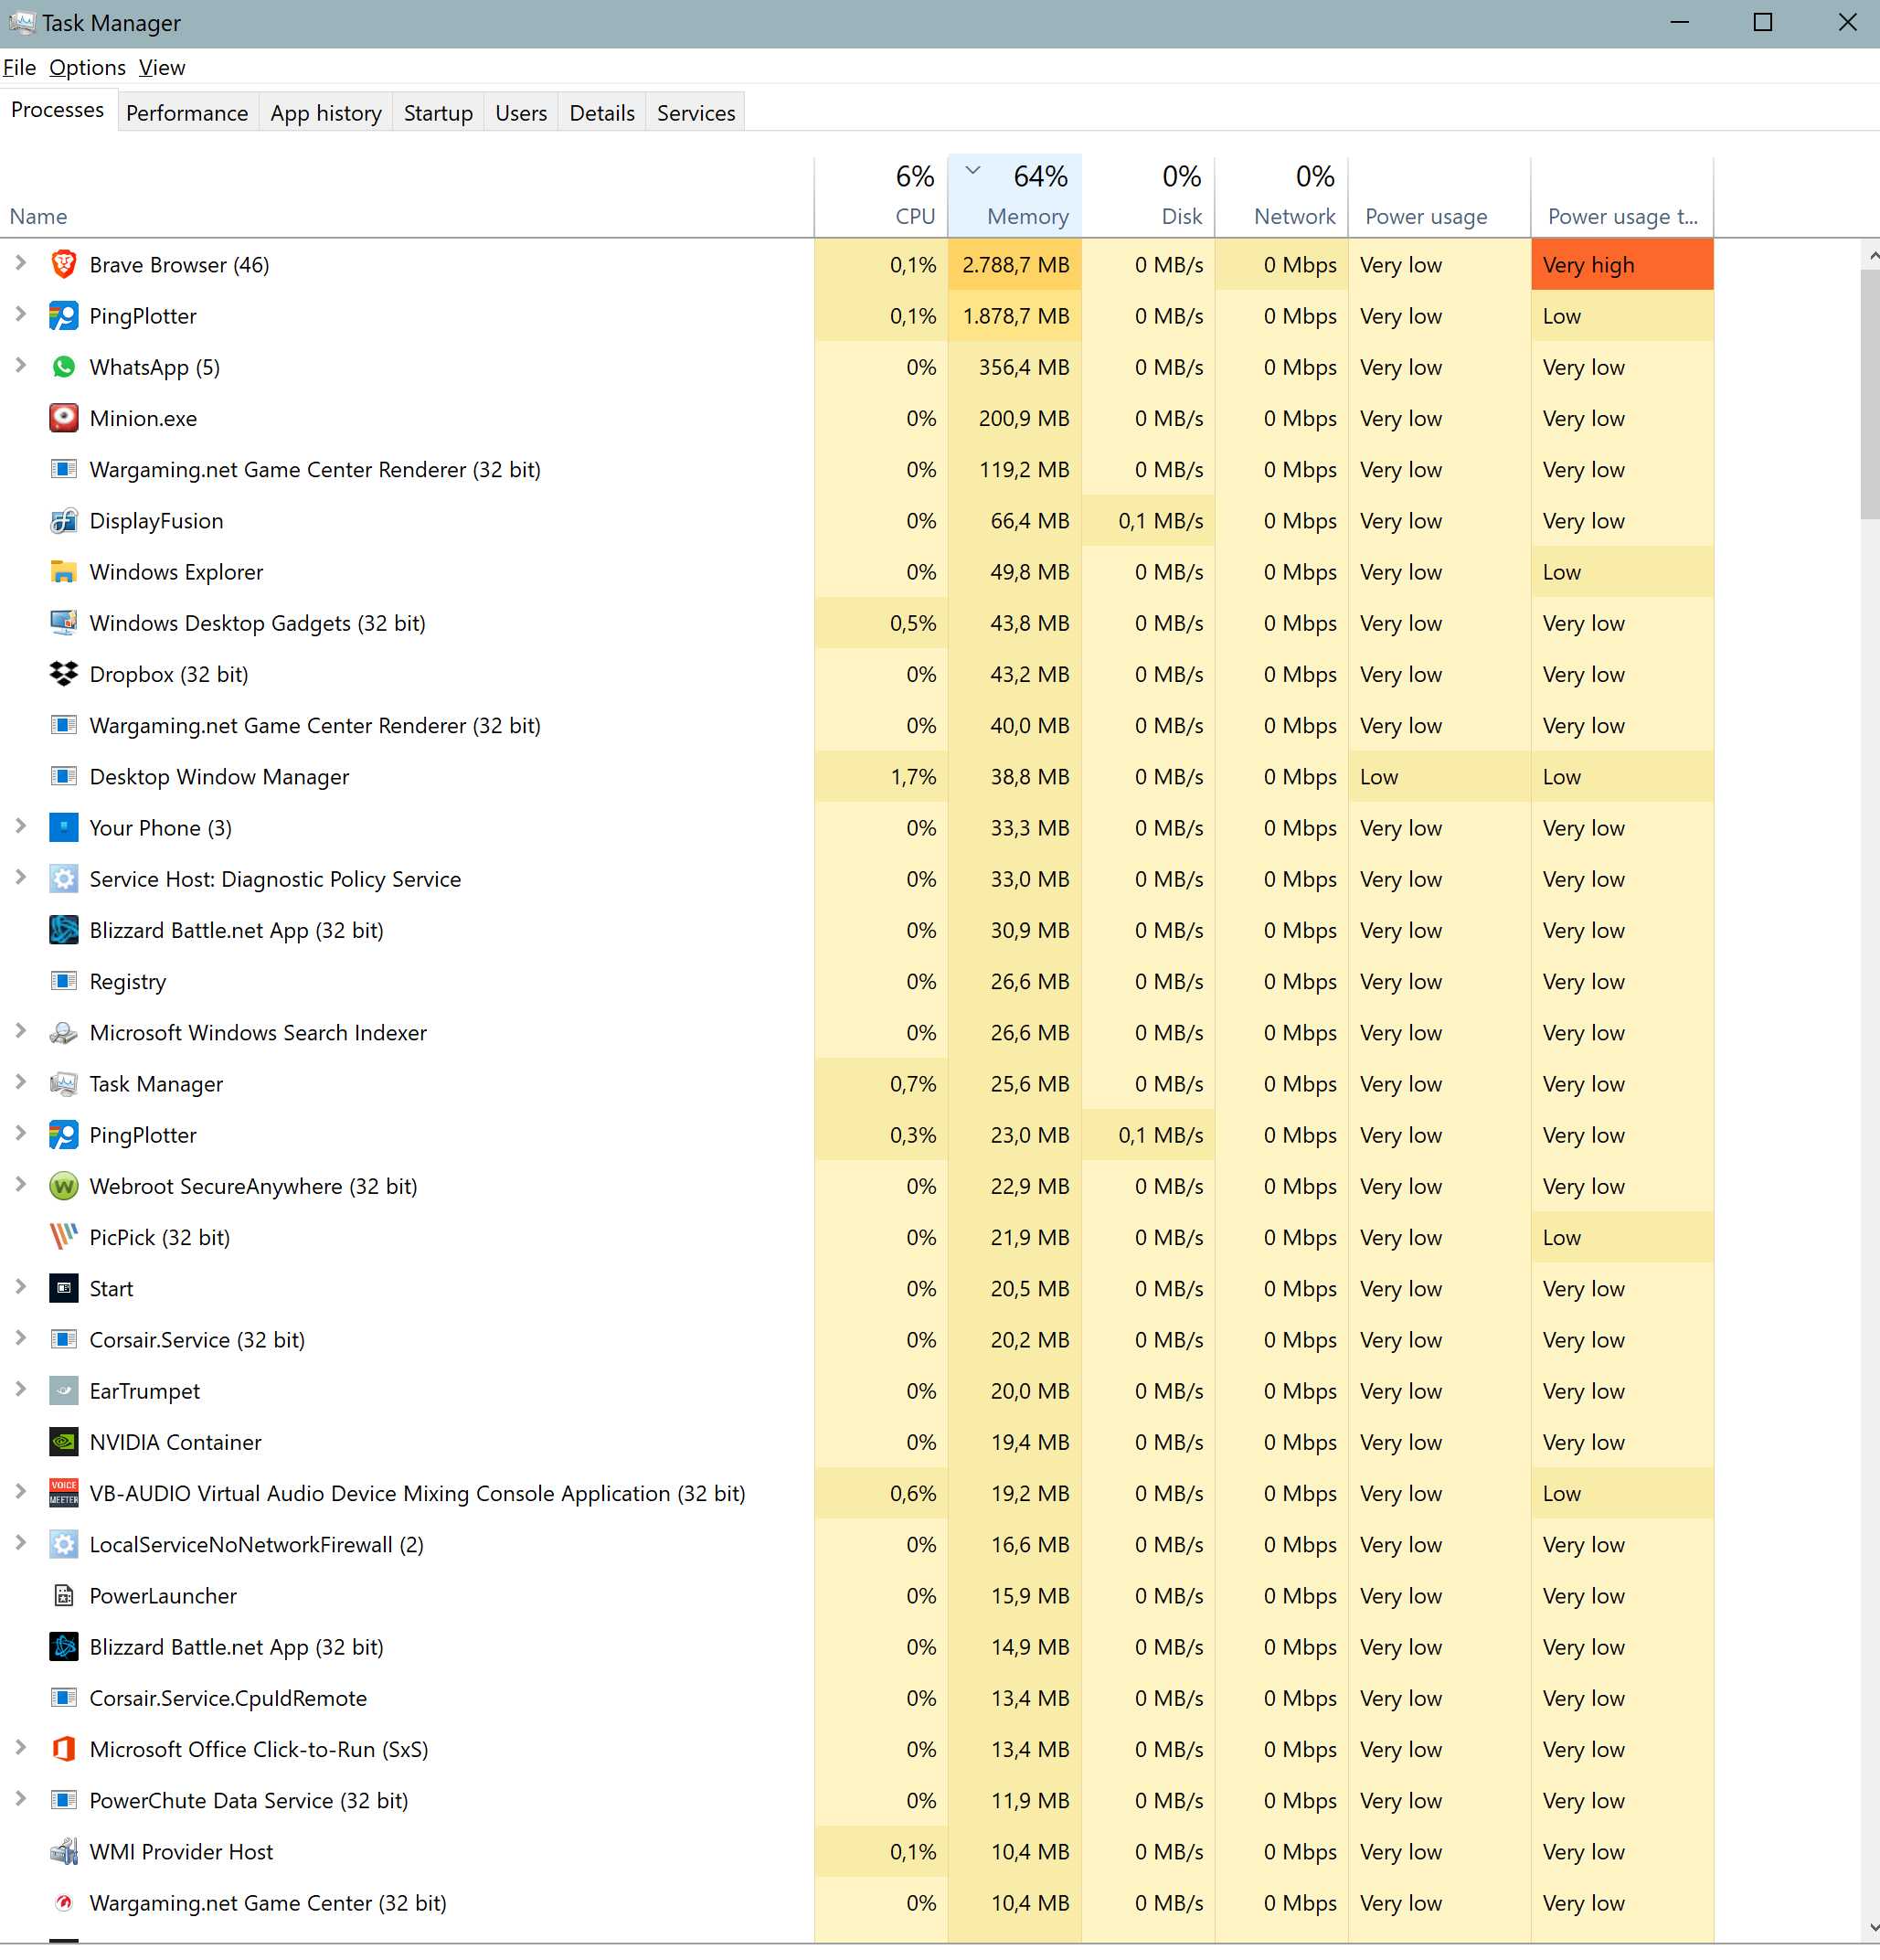Expand the WhatsApp (5) process group
Screen dimensions: 1880x1960
[20, 366]
